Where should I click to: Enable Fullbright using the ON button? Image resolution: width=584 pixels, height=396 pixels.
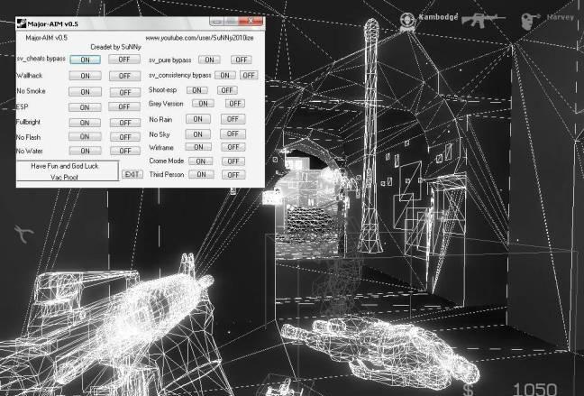pyautogui.click(x=85, y=123)
